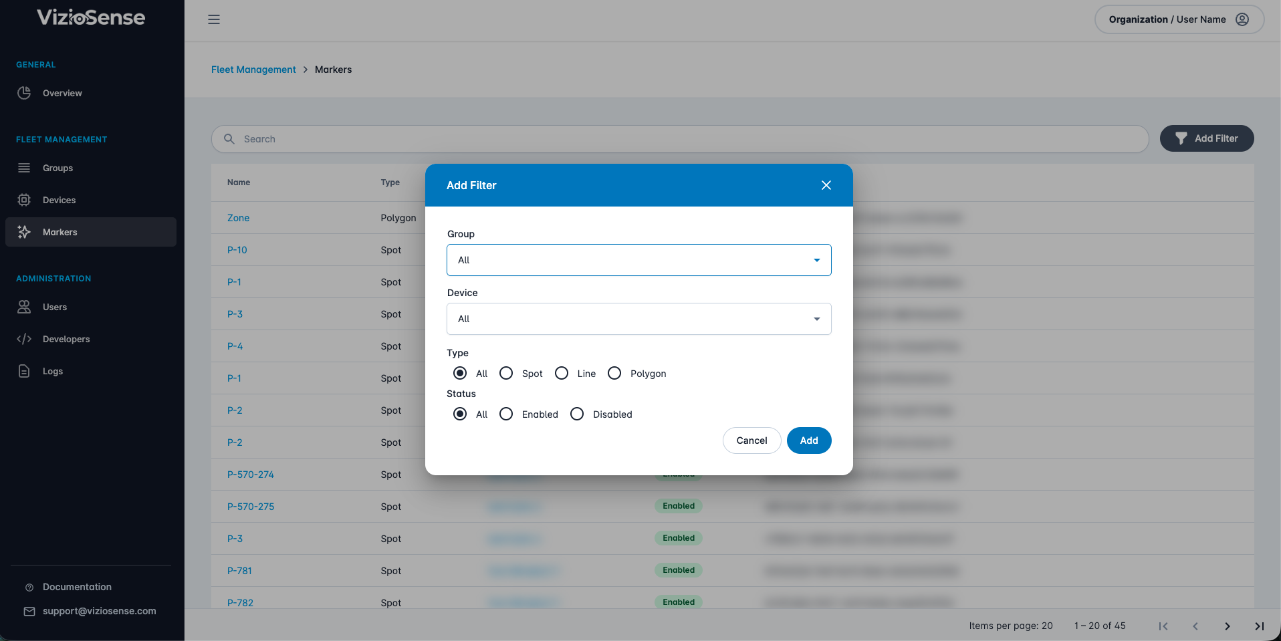Click Polygon type cell in Zone row
The height and width of the screenshot is (641, 1281).
coord(398,218)
